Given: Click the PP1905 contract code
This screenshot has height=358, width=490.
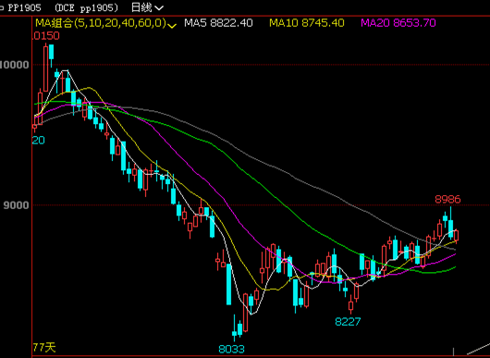Looking at the screenshot, I should pyautogui.click(x=24, y=7).
